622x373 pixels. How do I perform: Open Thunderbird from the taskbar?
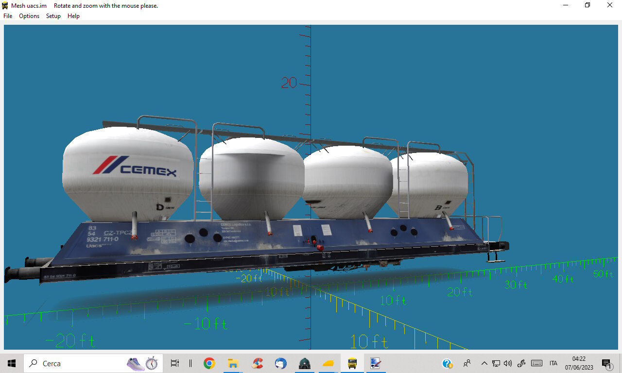(281, 363)
